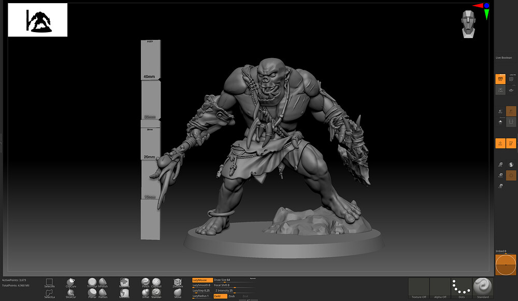Screen dimensions: 518x301
Task: Set the LazySmooth slider
Action: (202, 285)
